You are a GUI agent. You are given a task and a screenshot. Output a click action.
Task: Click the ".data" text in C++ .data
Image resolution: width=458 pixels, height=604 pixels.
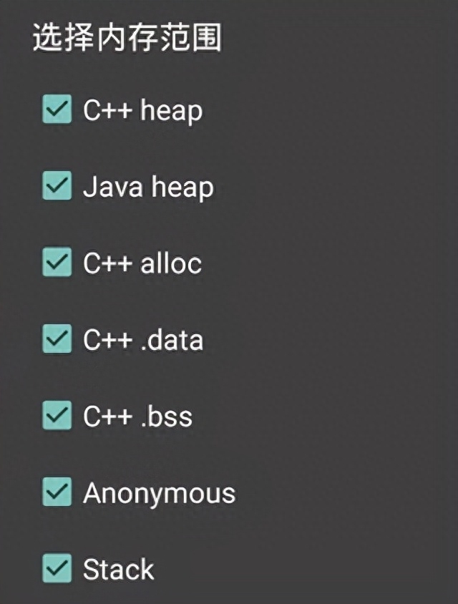pos(172,340)
